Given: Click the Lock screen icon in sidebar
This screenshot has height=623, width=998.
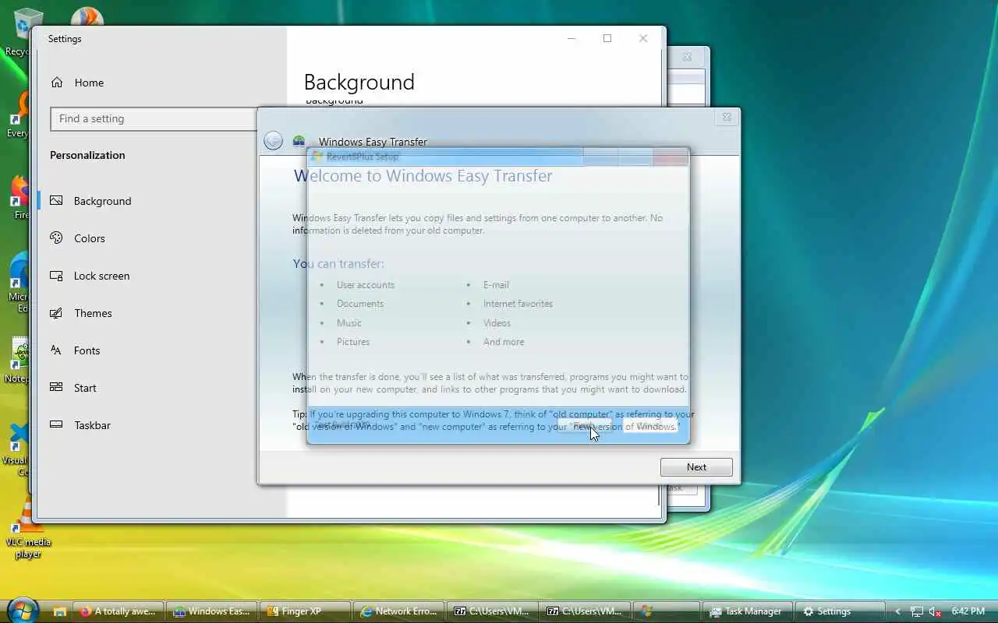Looking at the screenshot, I should (x=56, y=275).
